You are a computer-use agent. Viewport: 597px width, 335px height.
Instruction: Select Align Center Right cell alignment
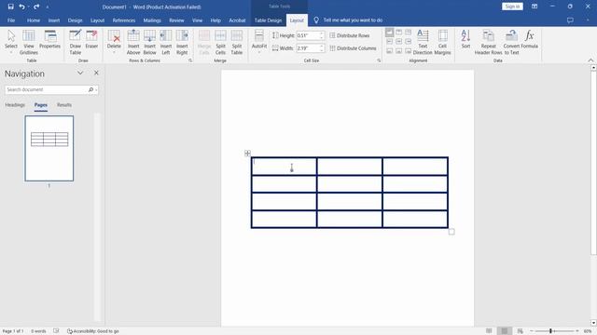409,41
